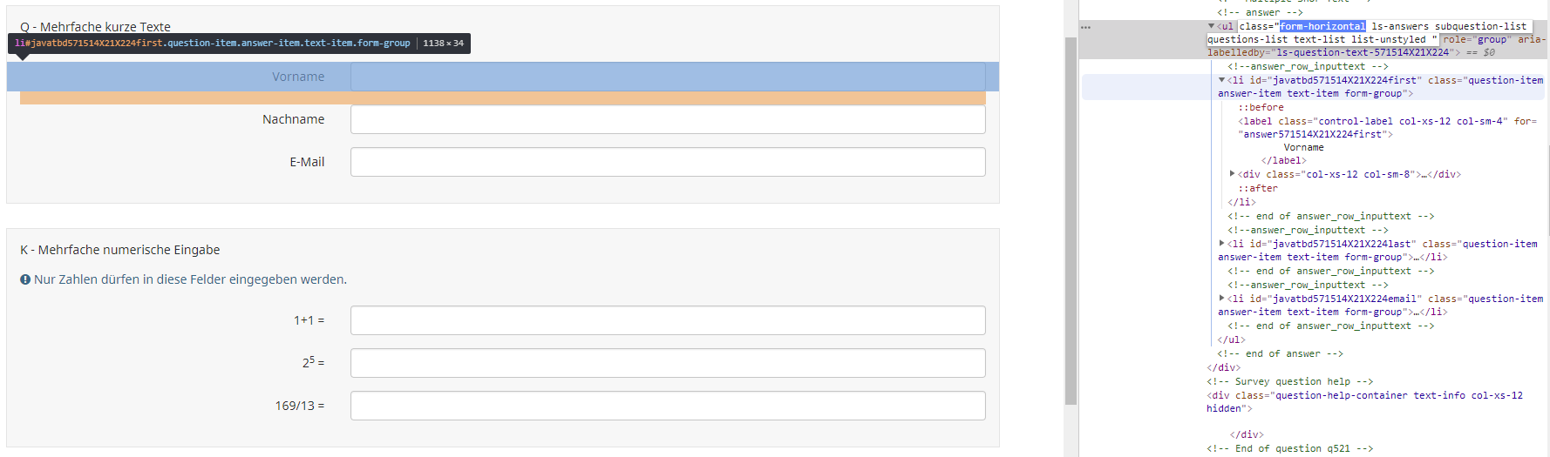Click the 2⁵ numeric input field
The width and height of the screenshot is (1550, 457).
(668, 363)
